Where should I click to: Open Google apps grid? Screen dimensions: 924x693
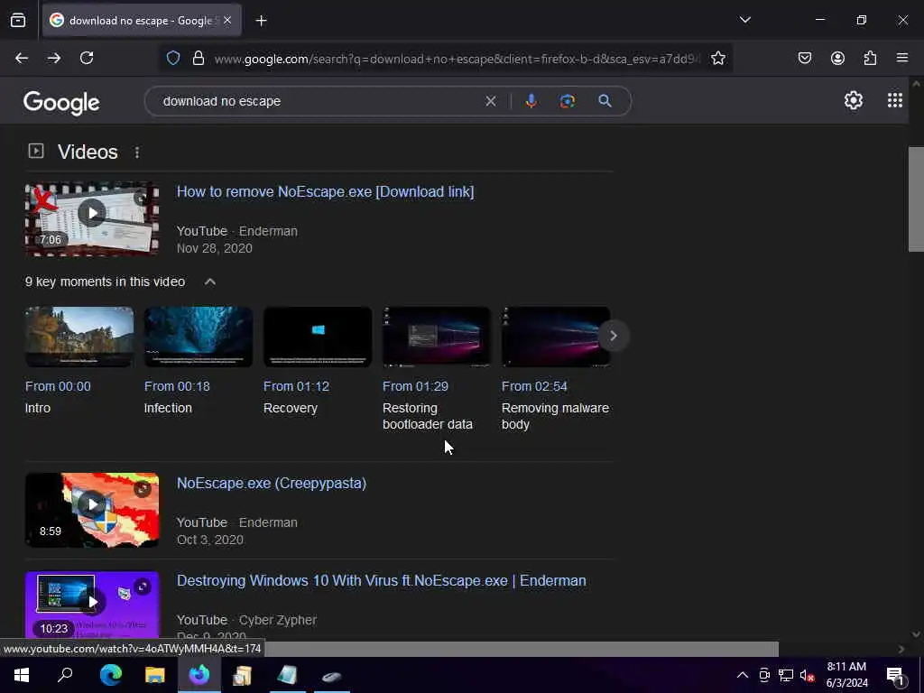point(894,101)
